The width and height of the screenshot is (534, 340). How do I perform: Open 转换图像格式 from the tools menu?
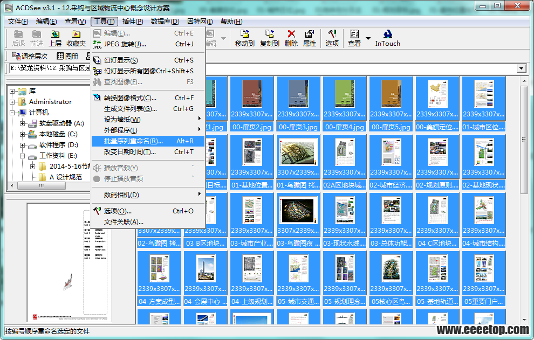coord(148,98)
